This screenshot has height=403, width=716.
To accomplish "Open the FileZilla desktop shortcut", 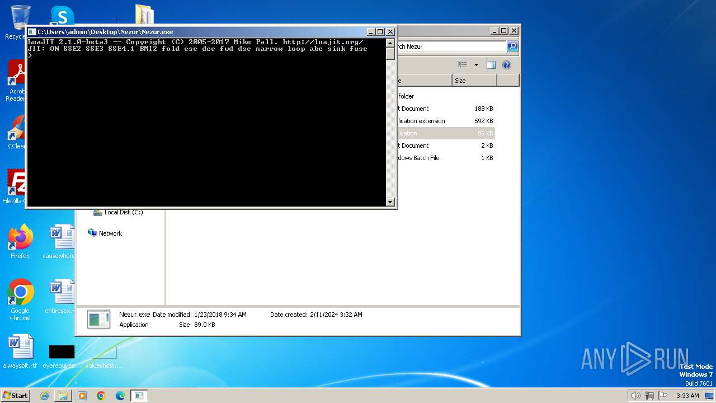I will point(17,186).
